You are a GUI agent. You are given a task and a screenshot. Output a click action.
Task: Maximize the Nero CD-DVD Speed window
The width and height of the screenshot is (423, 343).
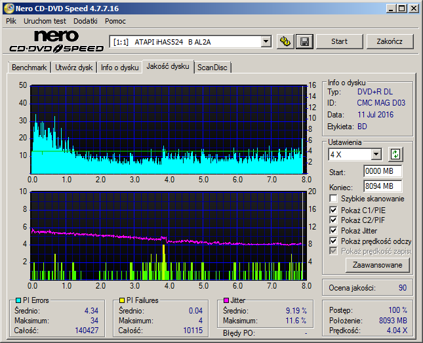coord(402,9)
